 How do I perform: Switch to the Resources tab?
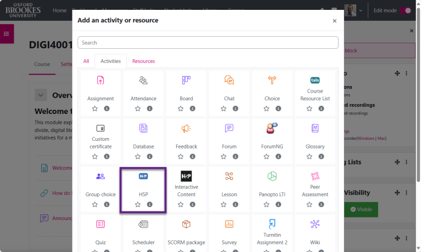tap(143, 61)
